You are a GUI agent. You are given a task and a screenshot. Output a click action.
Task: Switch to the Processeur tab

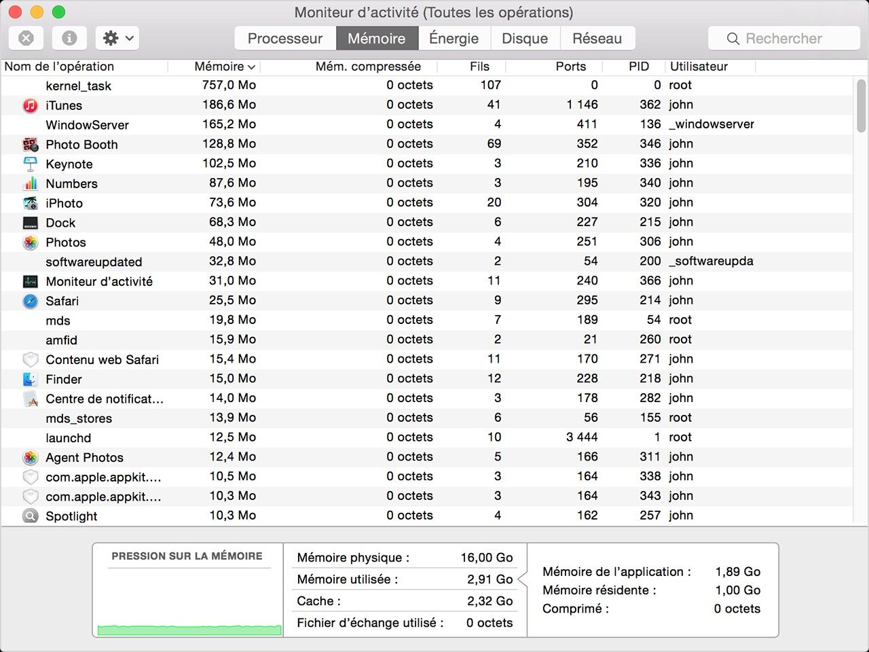(x=285, y=38)
